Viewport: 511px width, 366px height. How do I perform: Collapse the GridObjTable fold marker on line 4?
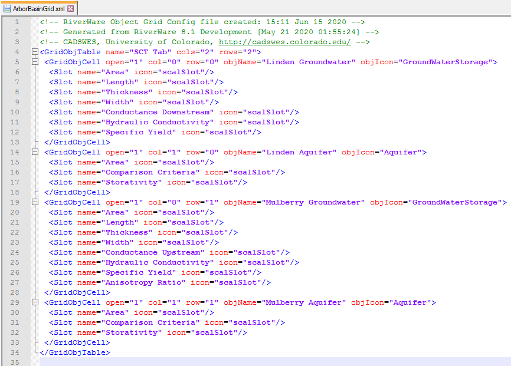35,52
